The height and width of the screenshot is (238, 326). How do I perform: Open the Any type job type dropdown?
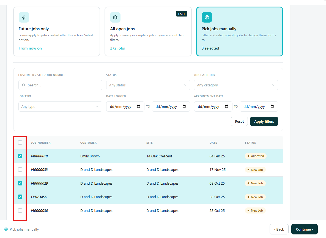tap(60, 107)
